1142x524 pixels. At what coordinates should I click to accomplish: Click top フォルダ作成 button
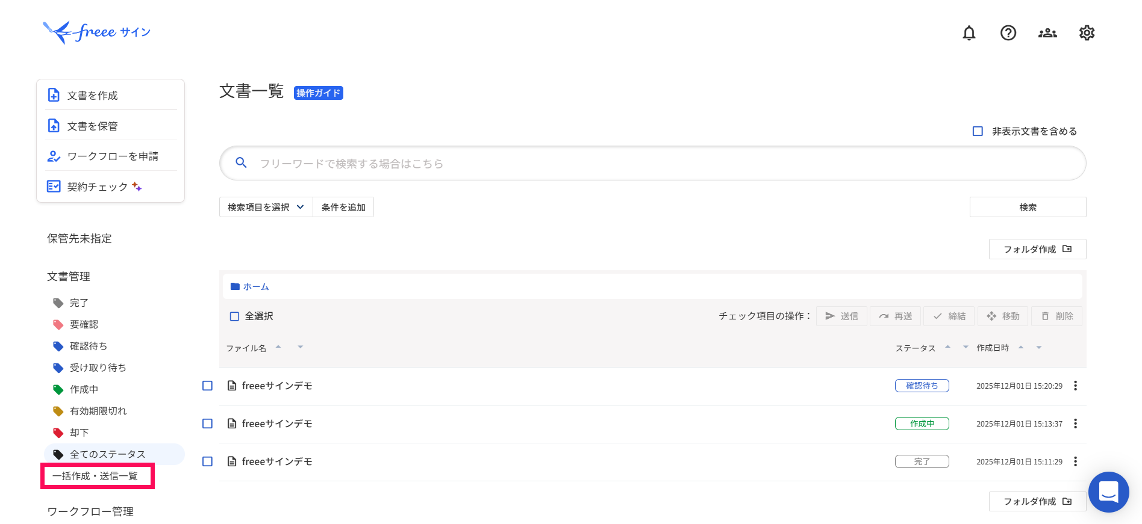point(1037,249)
